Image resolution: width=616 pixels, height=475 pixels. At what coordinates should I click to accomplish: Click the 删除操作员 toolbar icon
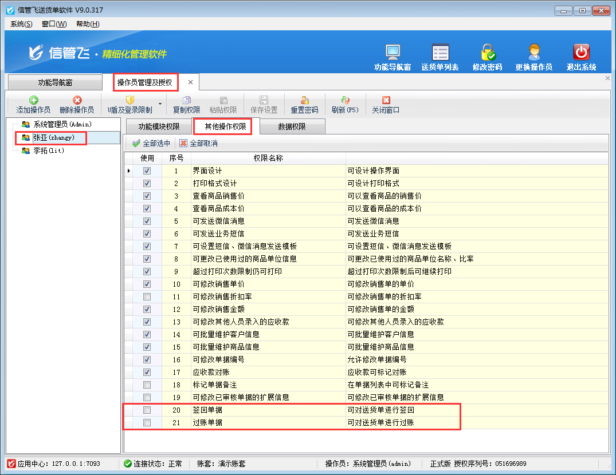(x=77, y=100)
